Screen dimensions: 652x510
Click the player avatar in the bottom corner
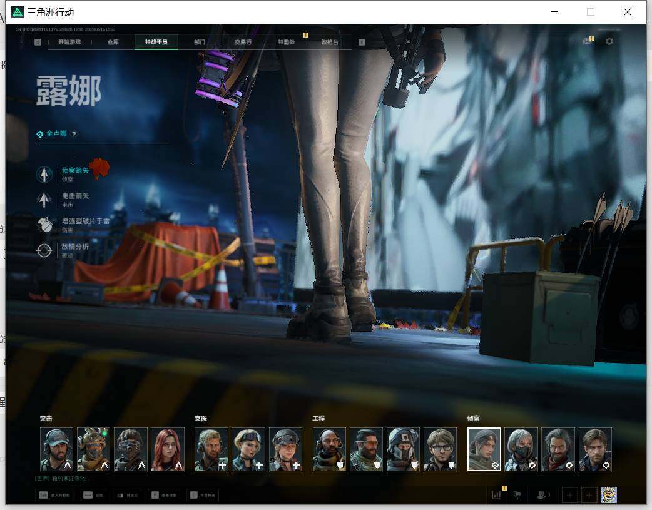pyautogui.click(x=609, y=494)
